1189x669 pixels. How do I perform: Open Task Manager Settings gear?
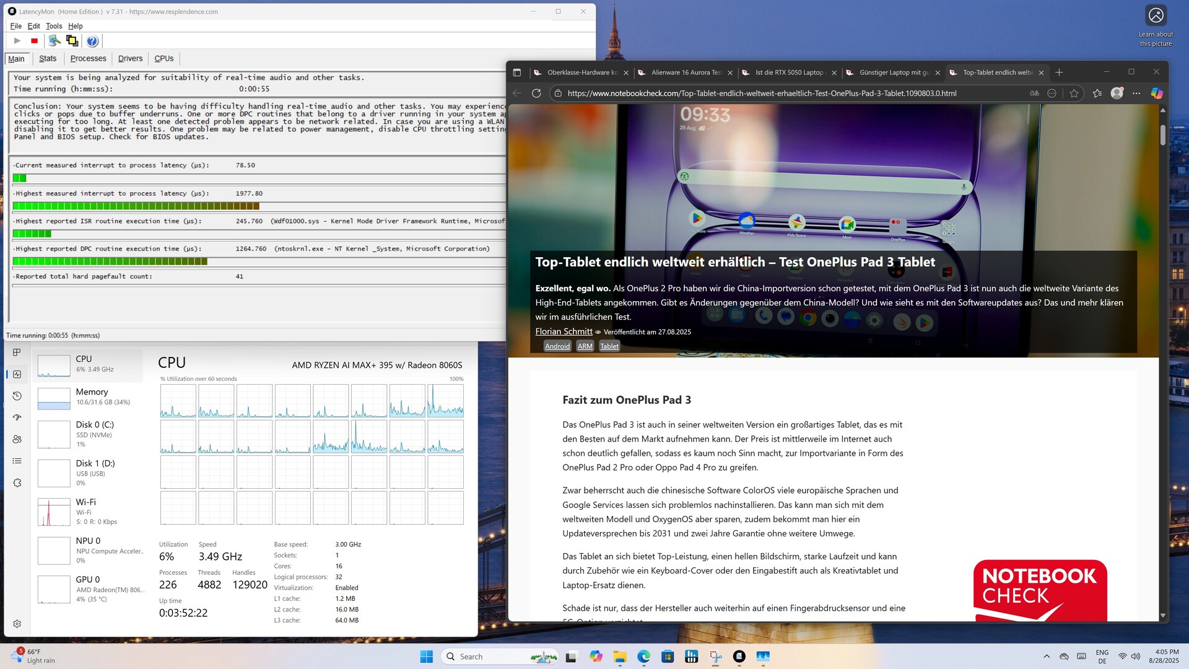17,624
